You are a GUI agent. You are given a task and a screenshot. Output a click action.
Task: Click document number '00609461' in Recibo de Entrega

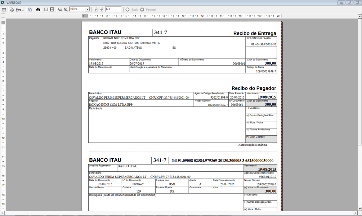pos(239,63)
